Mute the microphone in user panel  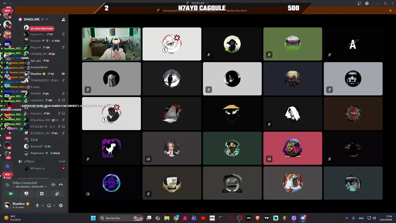click(37, 205)
